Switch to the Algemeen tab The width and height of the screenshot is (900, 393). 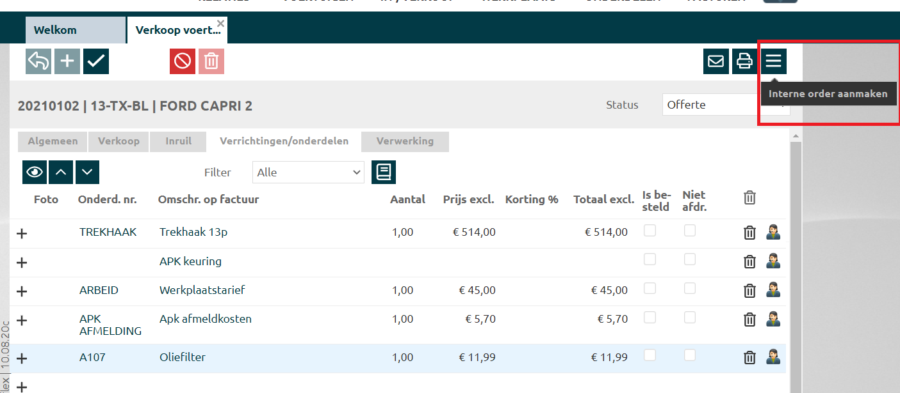click(53, 141)
